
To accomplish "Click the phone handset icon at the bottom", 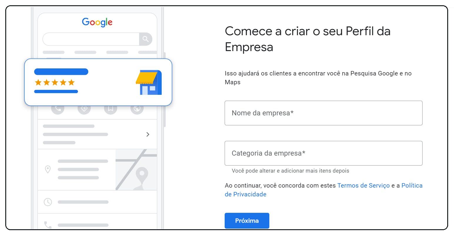I will click(48, 225).
